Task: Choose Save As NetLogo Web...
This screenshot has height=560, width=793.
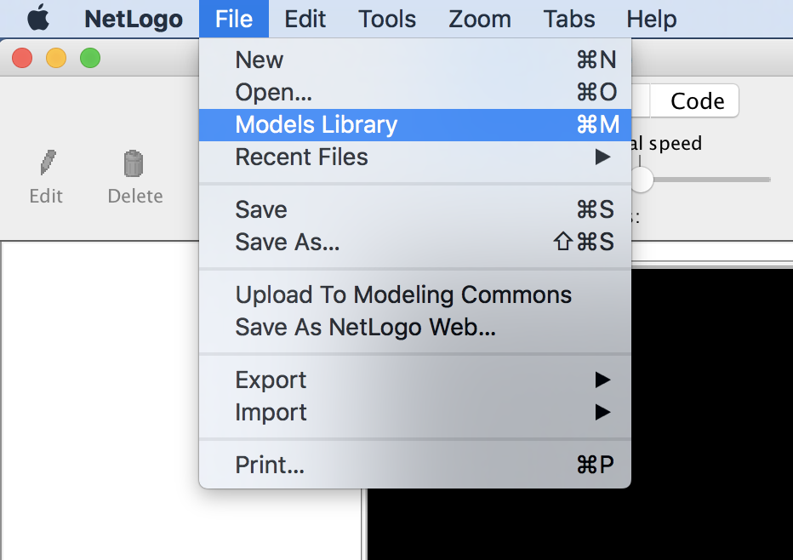Action: coord(365,327)
